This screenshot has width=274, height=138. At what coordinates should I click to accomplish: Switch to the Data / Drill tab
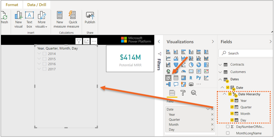coord(37,5)
